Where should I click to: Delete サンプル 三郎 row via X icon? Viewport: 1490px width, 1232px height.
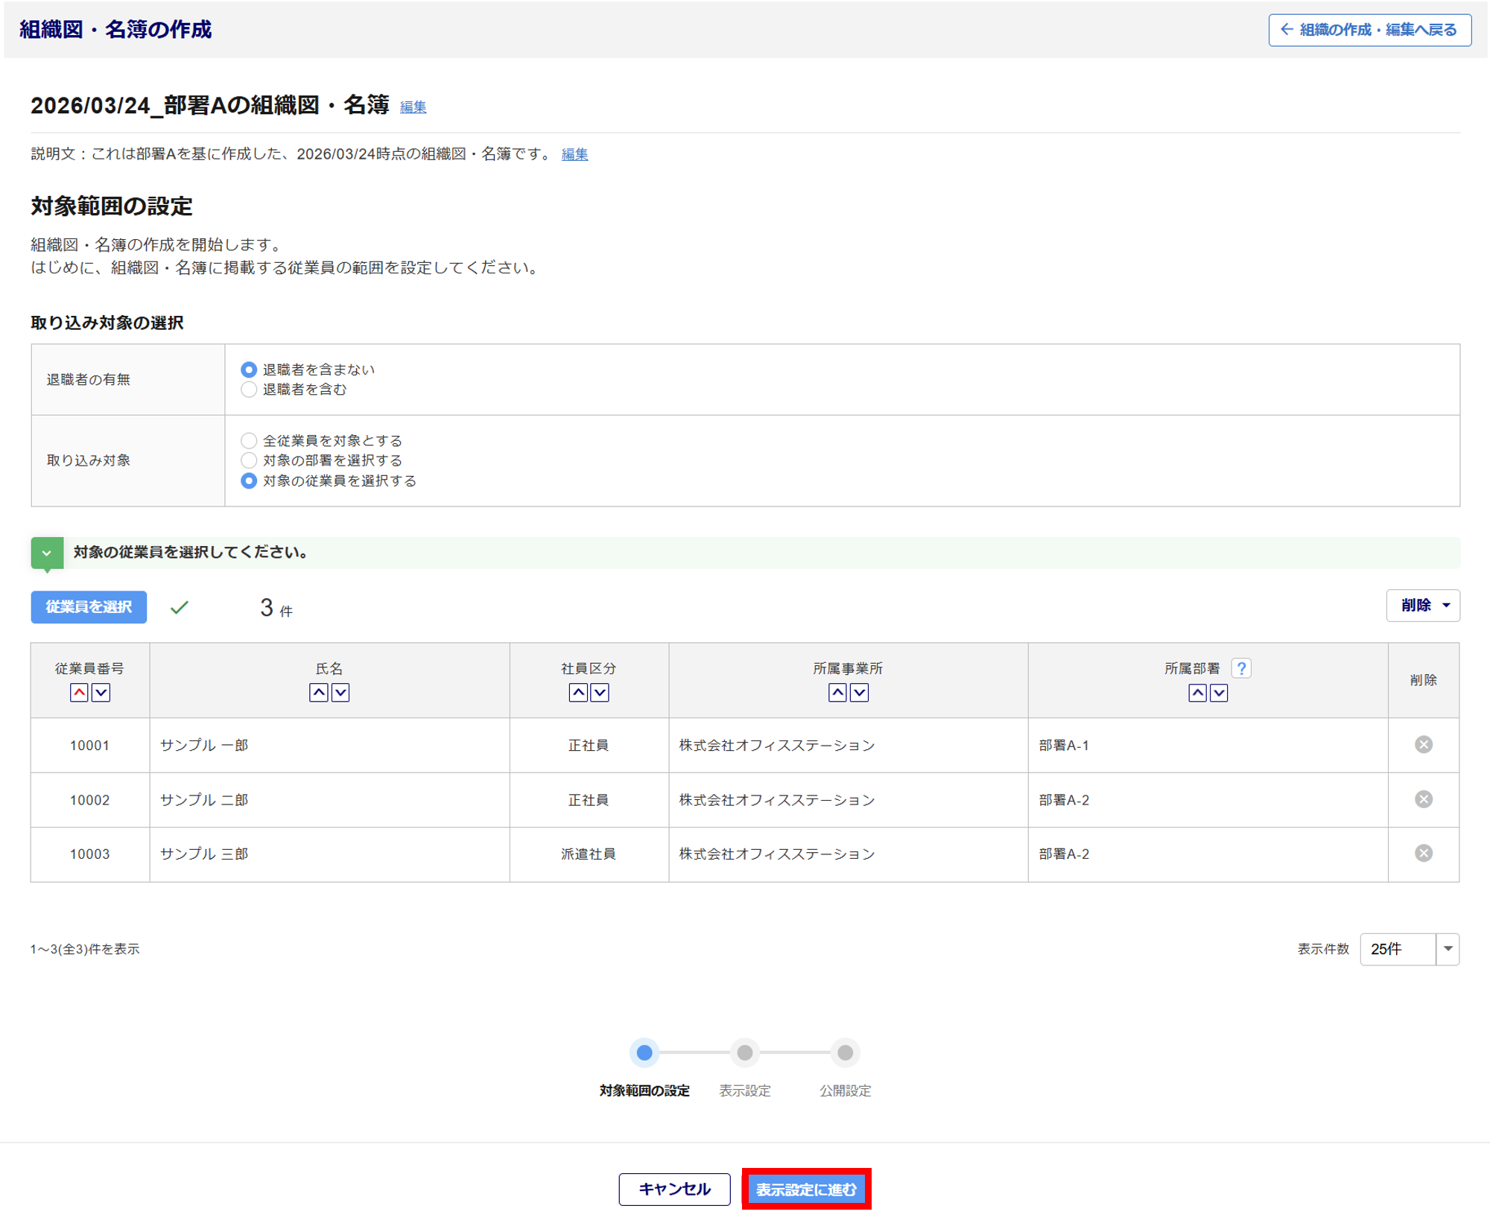(x=1423, y=853)
